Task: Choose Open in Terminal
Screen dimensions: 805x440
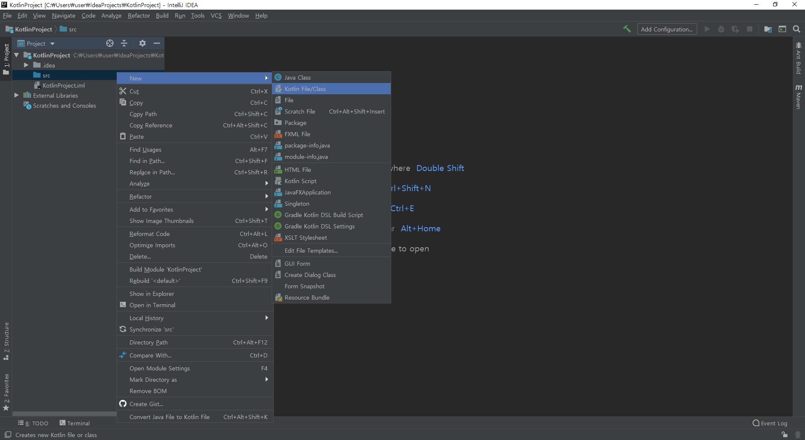Action: [x=195, y=305]
